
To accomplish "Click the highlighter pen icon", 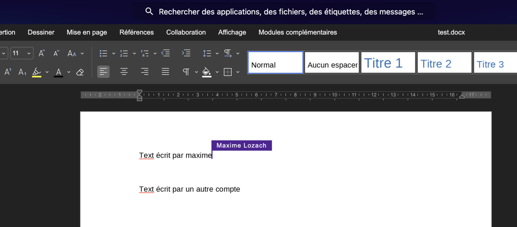I will click(x=37, y=71).
